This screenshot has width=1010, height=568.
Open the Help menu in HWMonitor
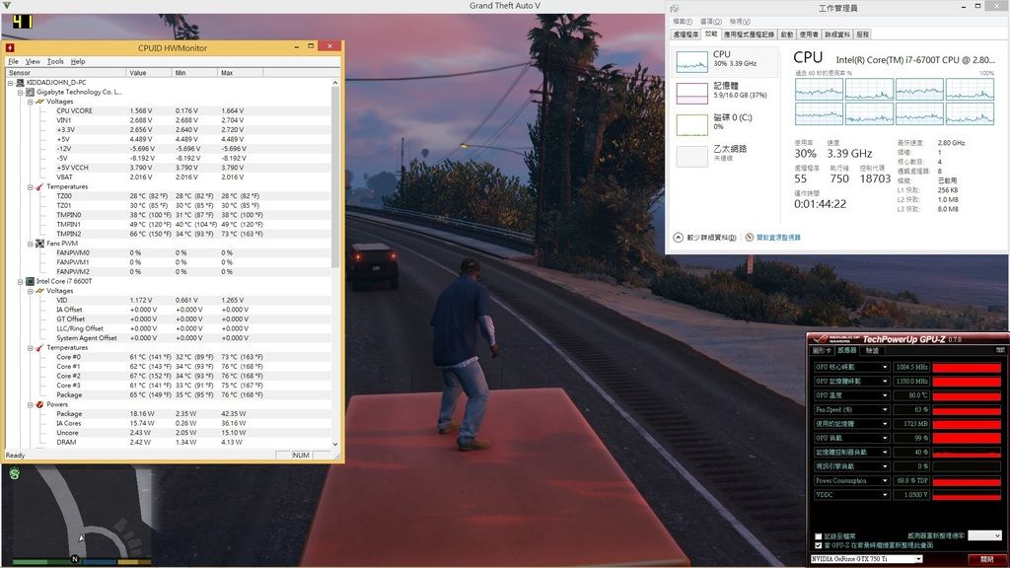78,61
